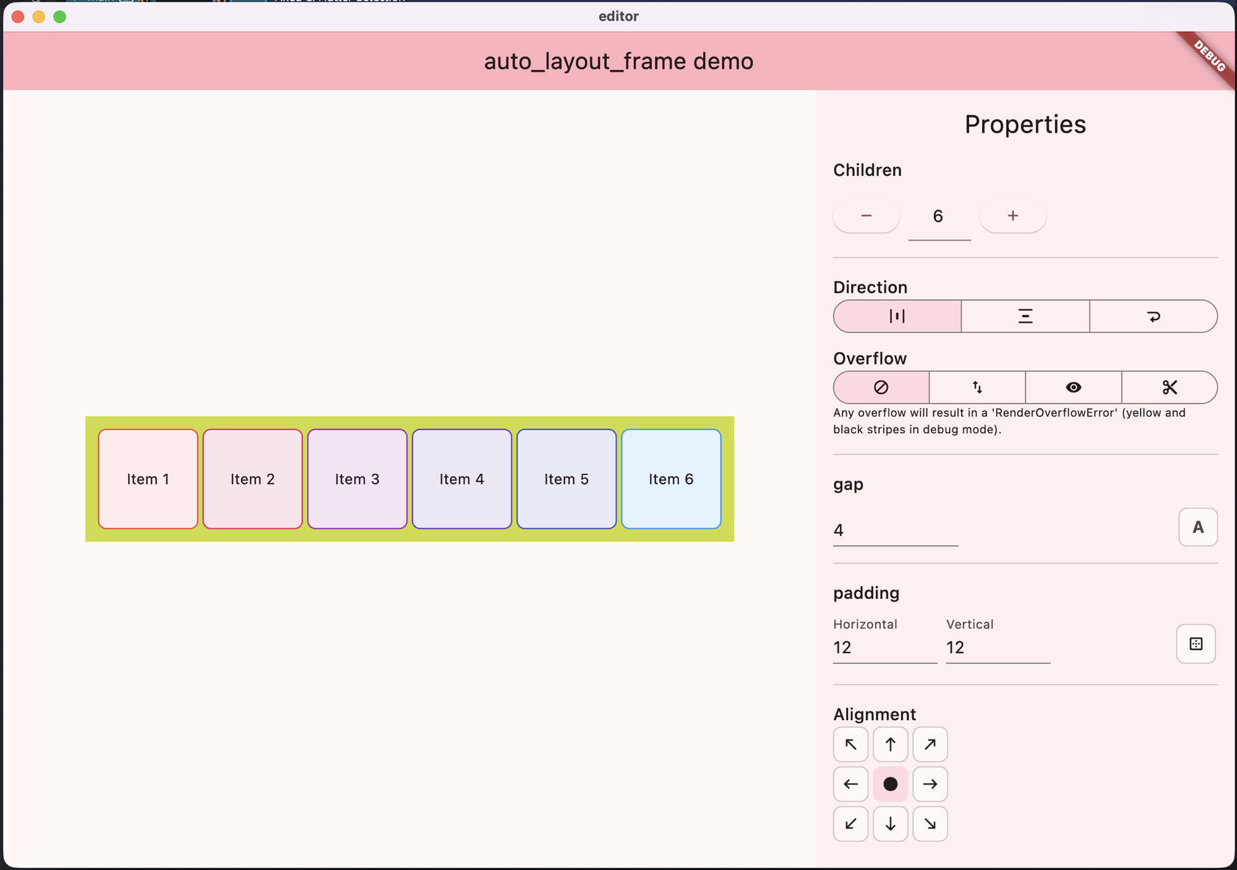Choose the wrap direction icon
The width and height of the screenshot is (1237, 870).
click(x=1153, y=316)
